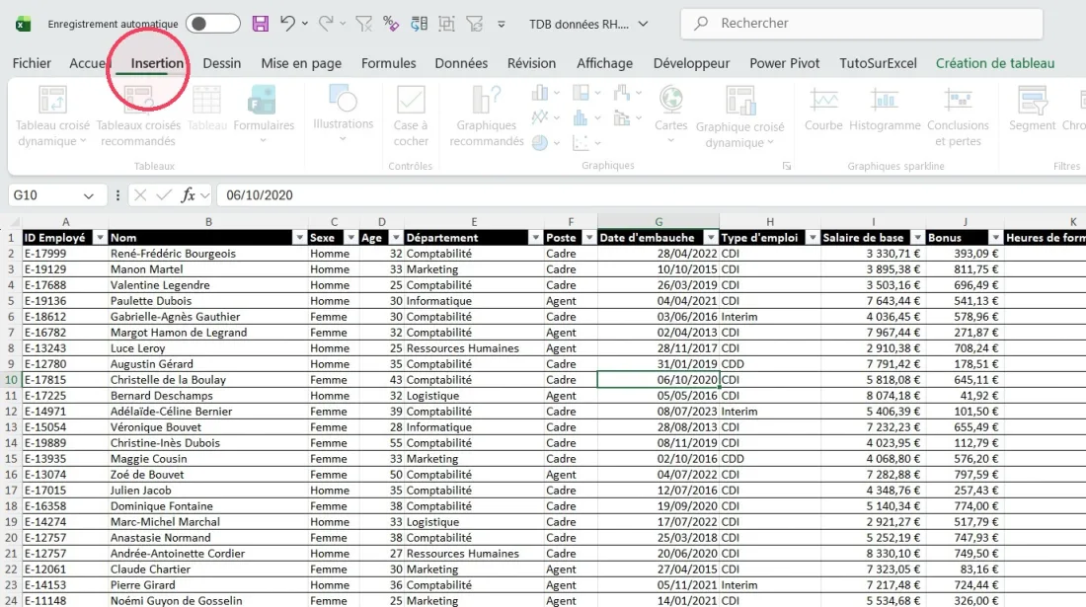The height and width of the screenshot is (607, 1086).
Task: Switch to the Formules tab
Action: point(389,63)
